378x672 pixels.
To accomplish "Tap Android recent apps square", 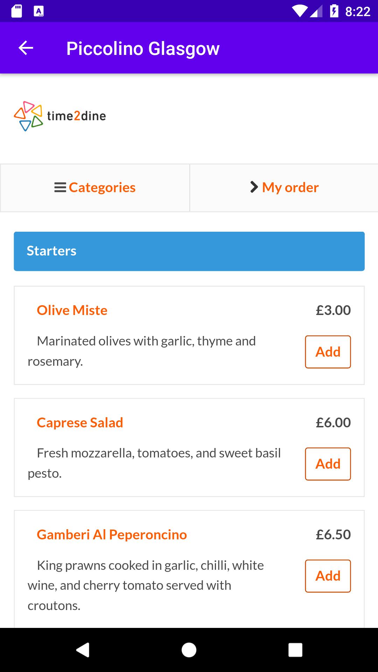I will click(295, 650).
